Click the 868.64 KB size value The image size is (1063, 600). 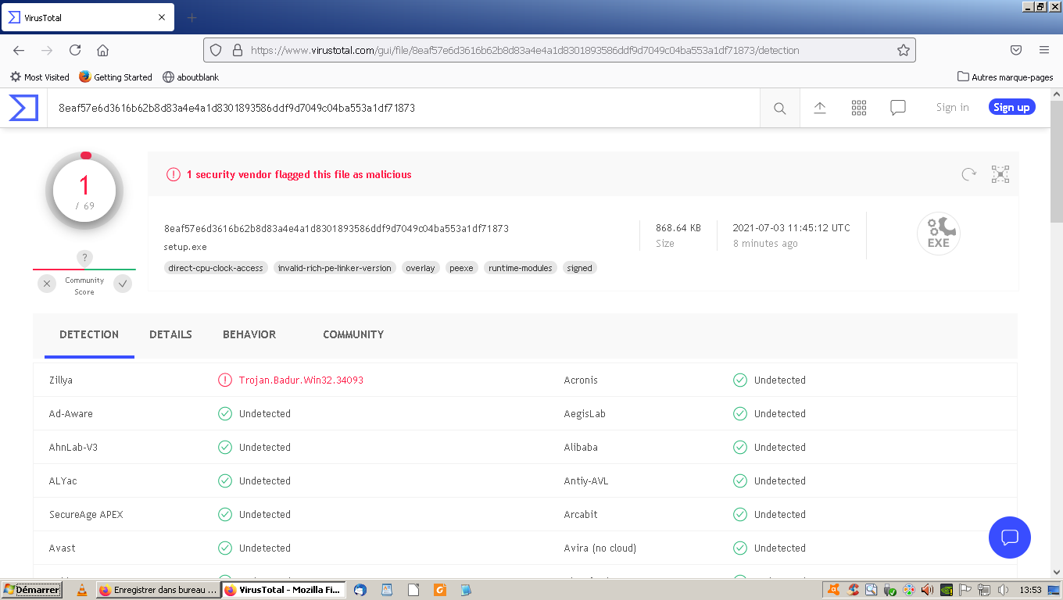[678, 228]
